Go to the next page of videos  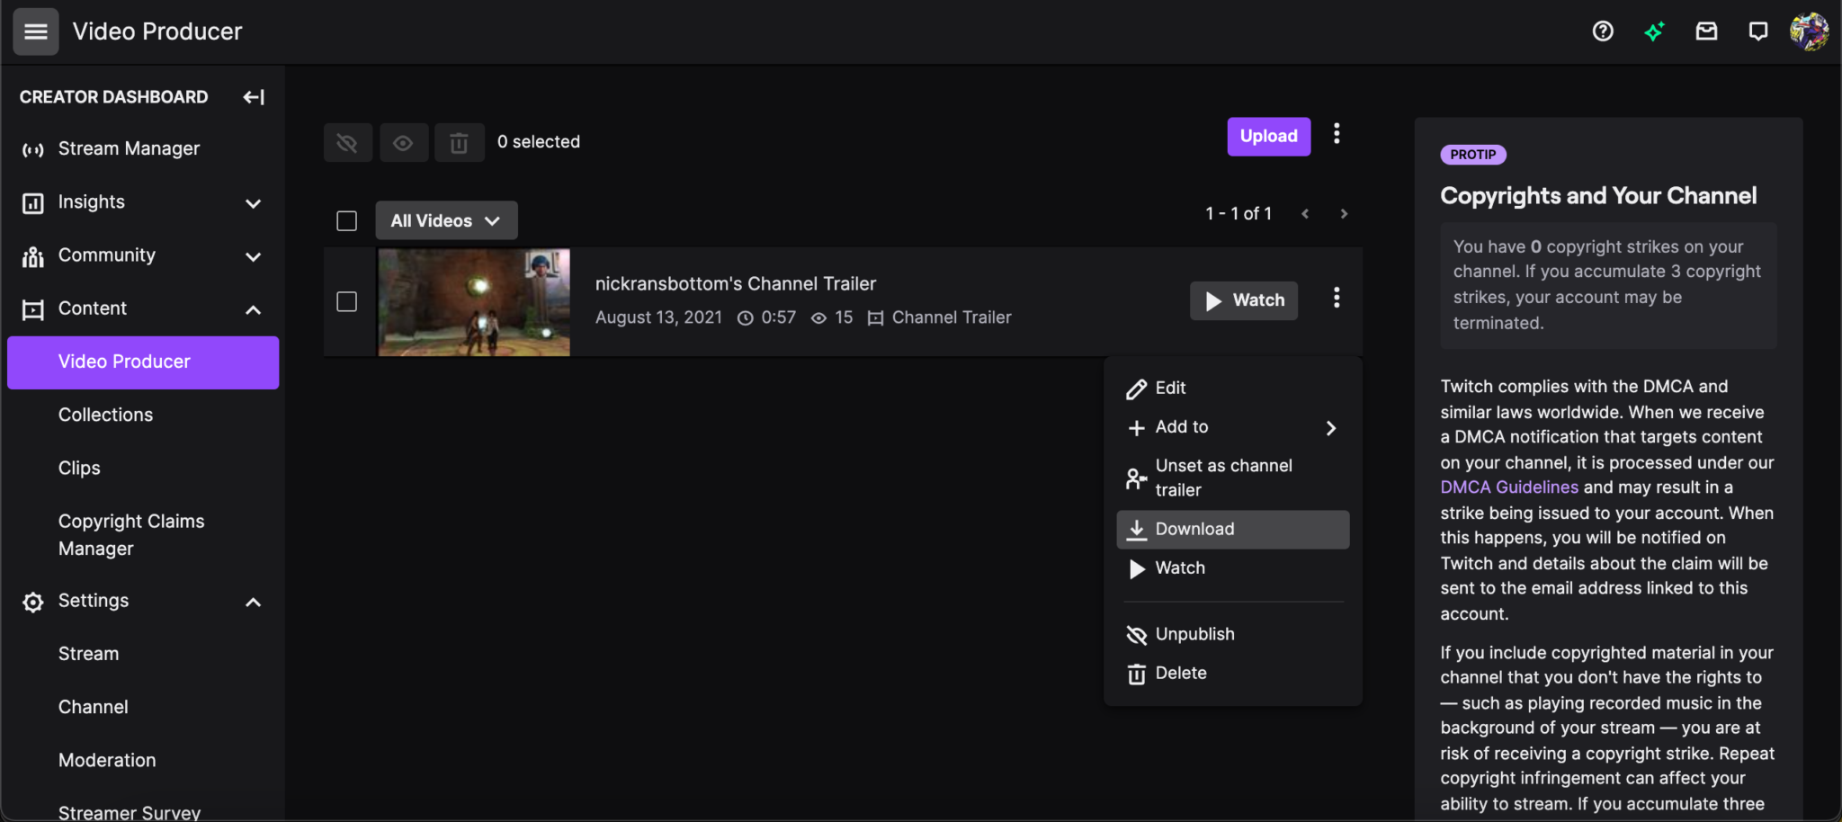tap(1344, 213)
